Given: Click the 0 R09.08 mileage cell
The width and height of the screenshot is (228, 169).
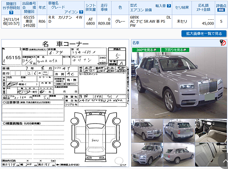Looking at the screenshot, I should [104, 21].
